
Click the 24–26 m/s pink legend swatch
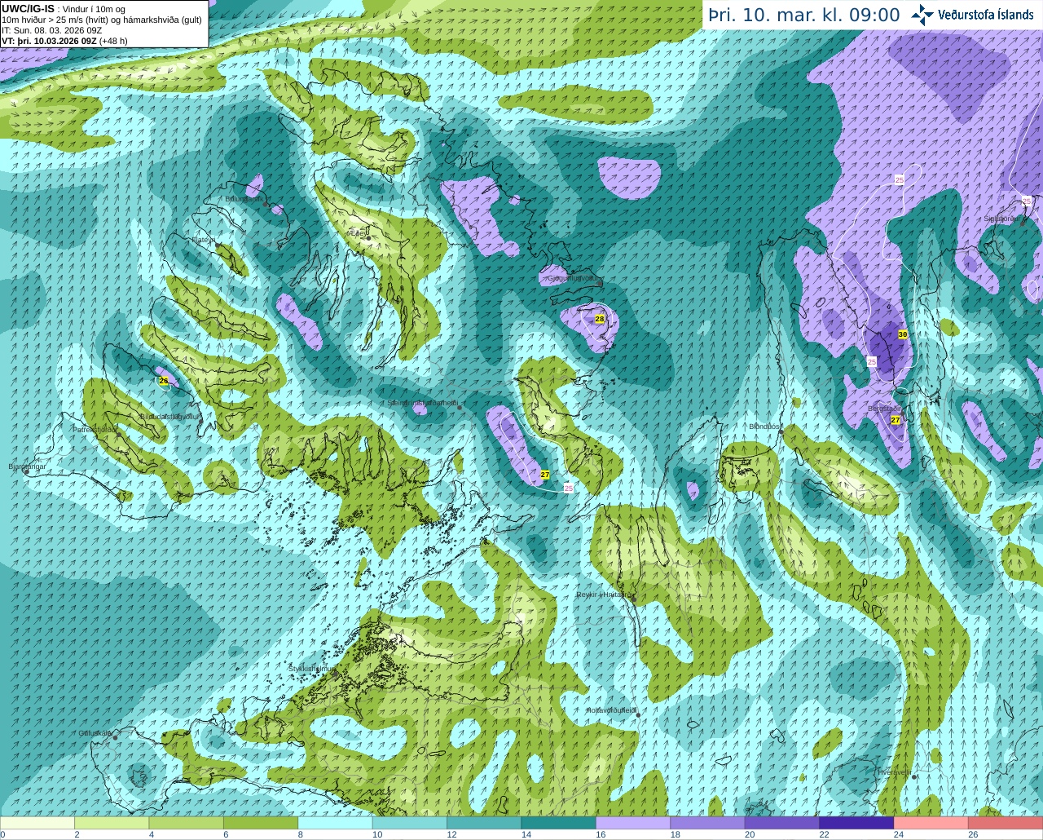(931, 823)
